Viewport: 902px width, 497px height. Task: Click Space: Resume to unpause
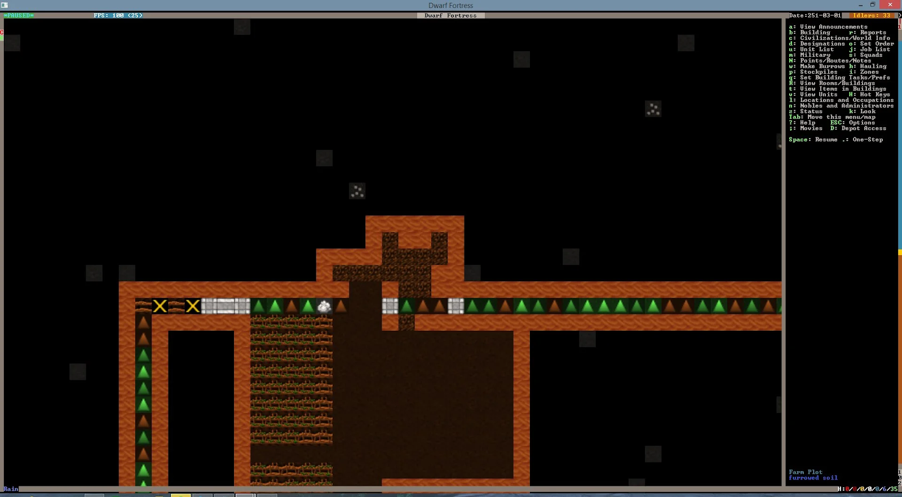point(813,140)
